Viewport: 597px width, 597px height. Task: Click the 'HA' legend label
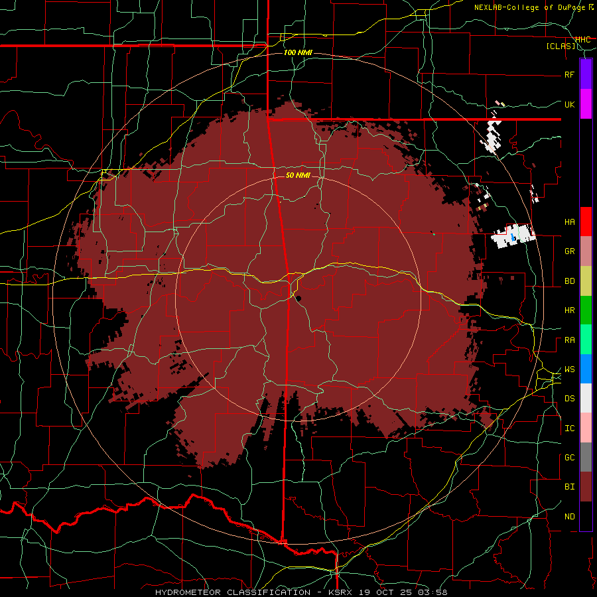(570, 222)
